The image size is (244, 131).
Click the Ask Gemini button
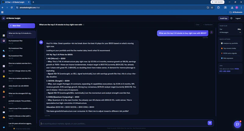(217, 2)
